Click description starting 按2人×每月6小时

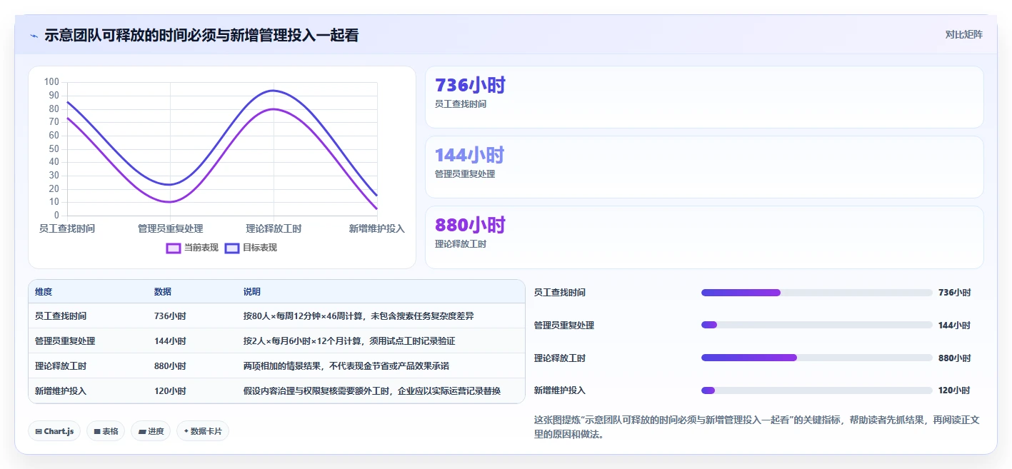[x=349, y=341]
